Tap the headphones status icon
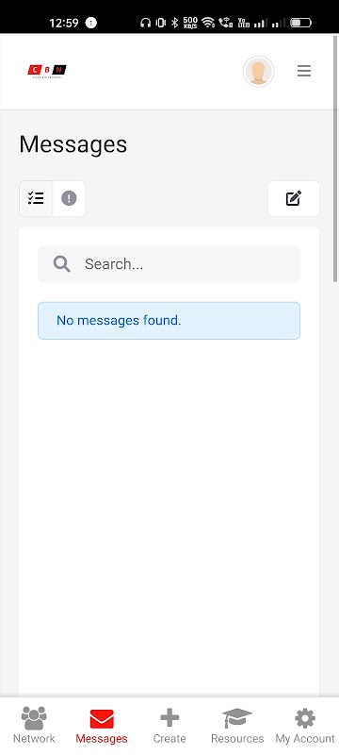 (146, 23)
